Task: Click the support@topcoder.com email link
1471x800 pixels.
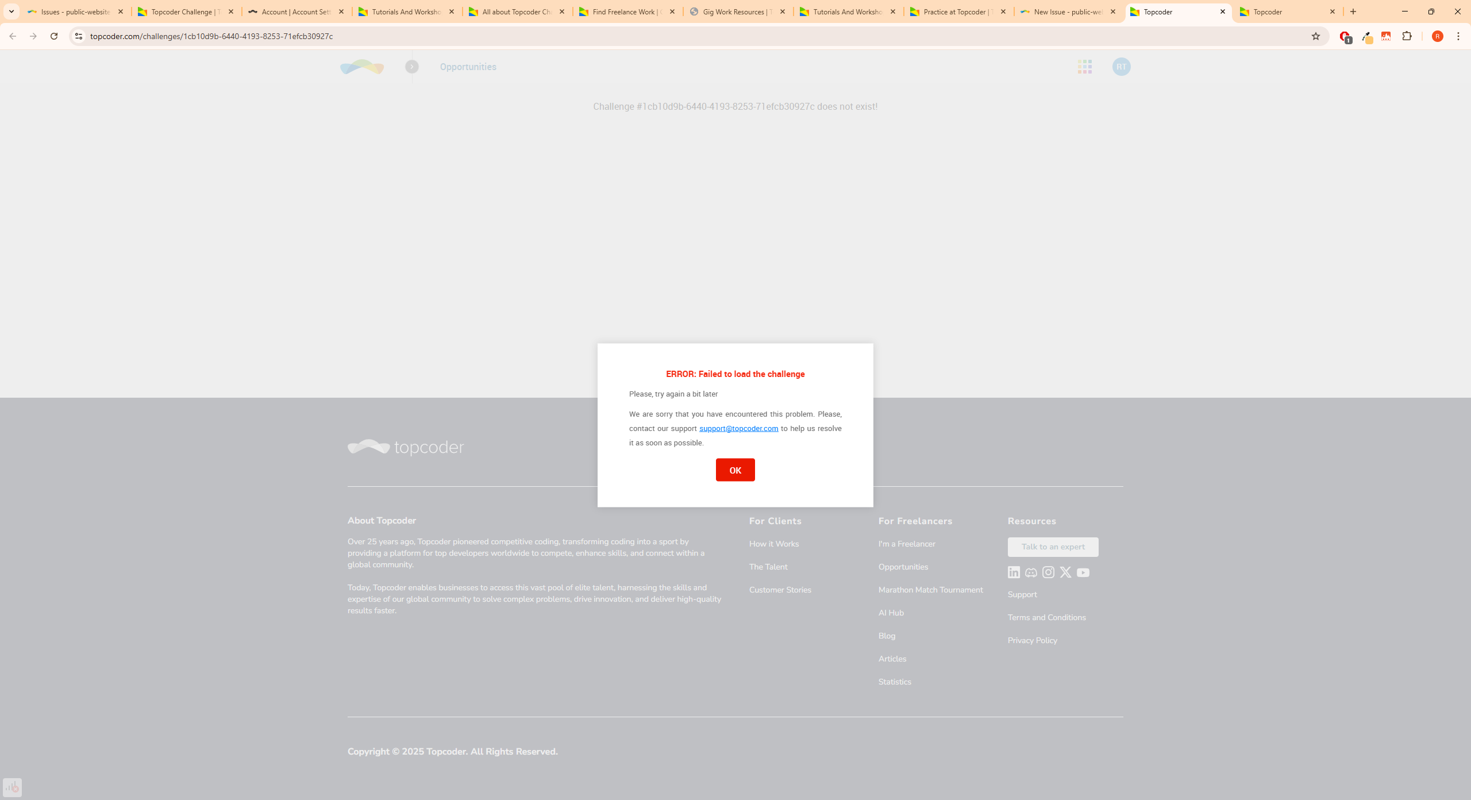Action: pyautogui.click(x=738, y=429)
